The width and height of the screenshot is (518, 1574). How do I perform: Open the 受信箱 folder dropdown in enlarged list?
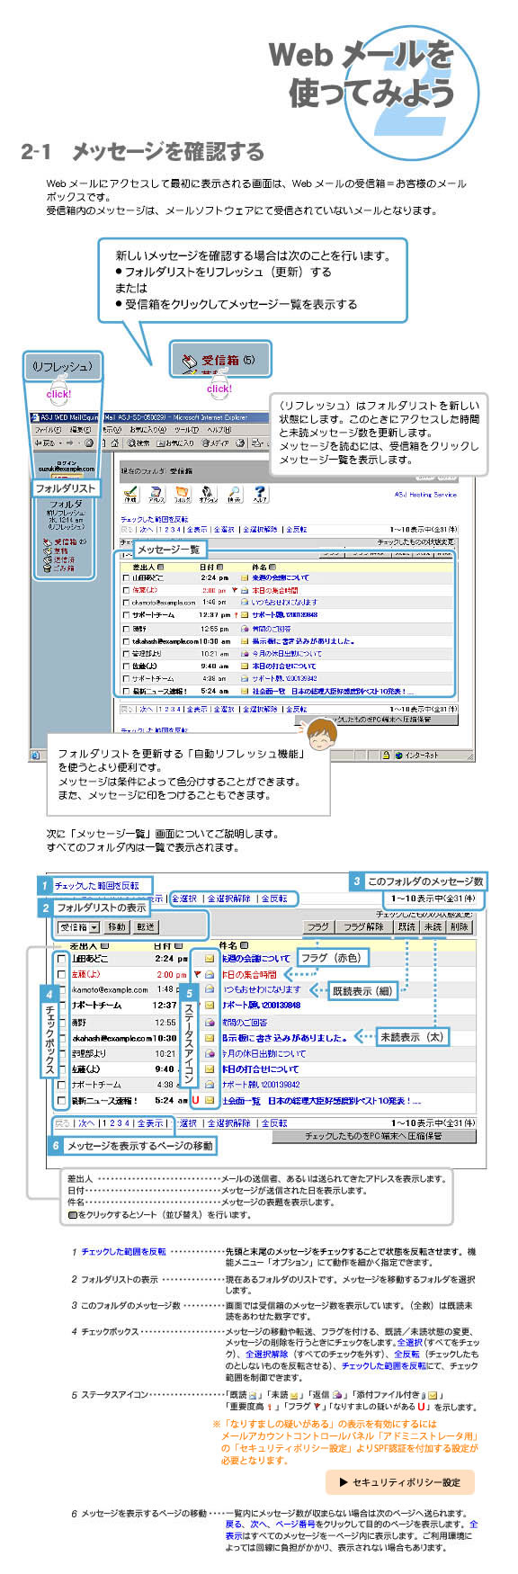tap(79, 926)
